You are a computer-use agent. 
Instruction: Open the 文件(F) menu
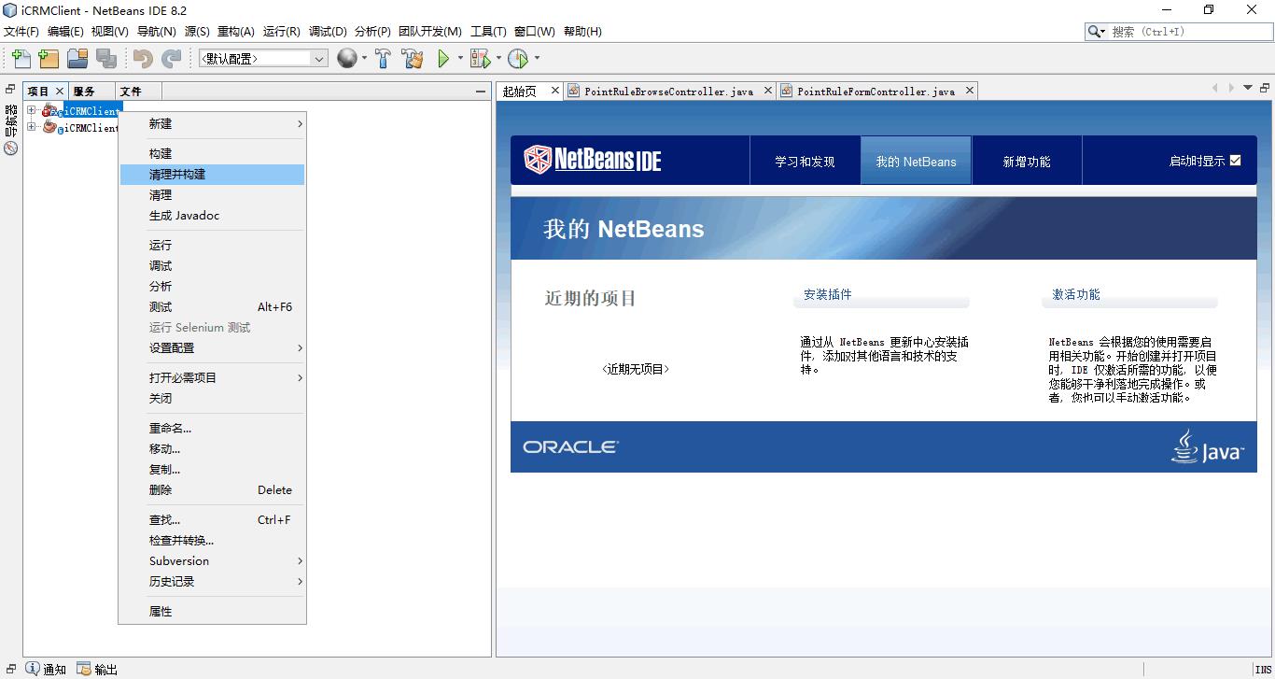click(21, 32)
